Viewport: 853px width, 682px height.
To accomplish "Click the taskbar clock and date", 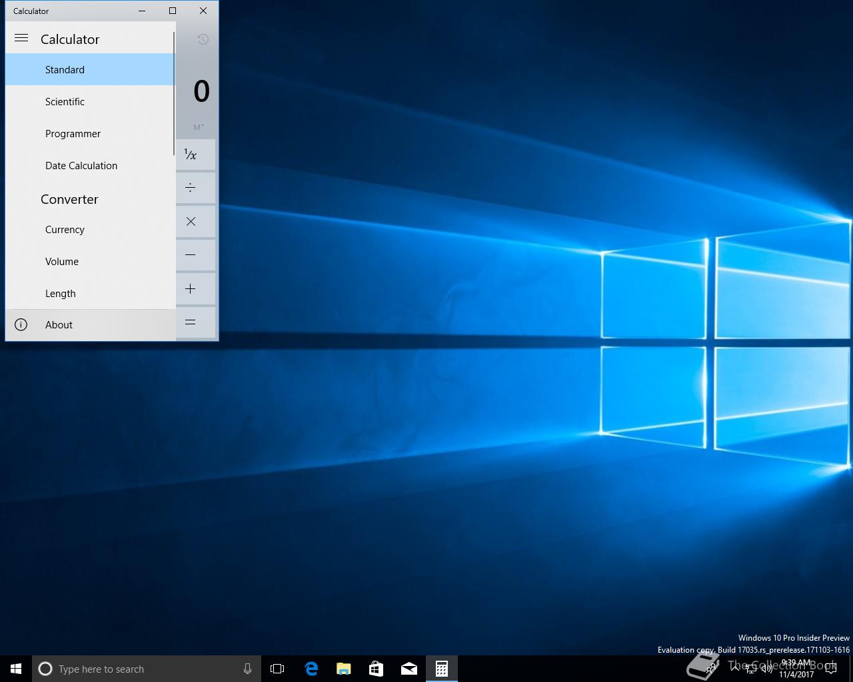I will pos(796,669).
